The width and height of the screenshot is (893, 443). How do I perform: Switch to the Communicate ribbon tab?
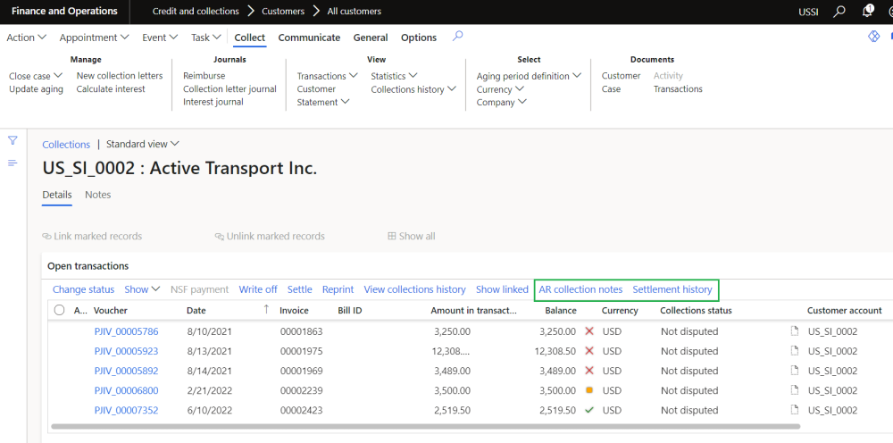coord(309,38)
